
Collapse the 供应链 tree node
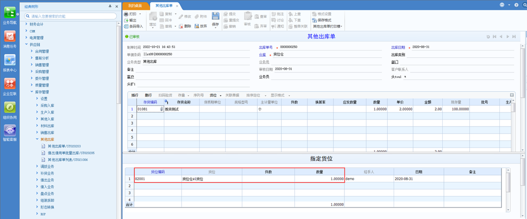pyautogui.click(x=27, y=44)
